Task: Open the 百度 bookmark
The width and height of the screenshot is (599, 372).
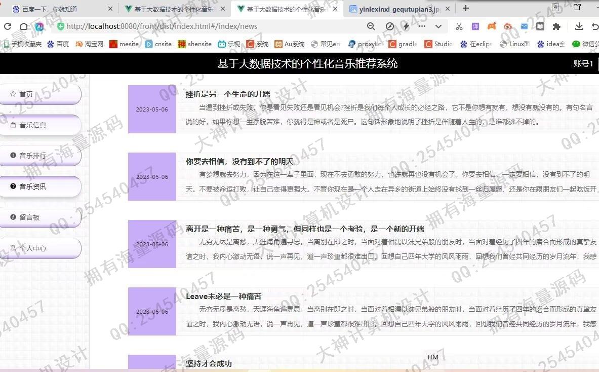Action: pyautogui.click(x=58, y=44)
